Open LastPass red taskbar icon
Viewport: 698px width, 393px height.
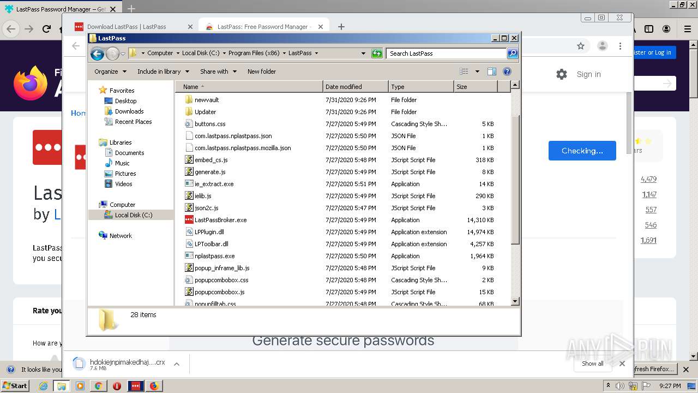tap(135, 386)
